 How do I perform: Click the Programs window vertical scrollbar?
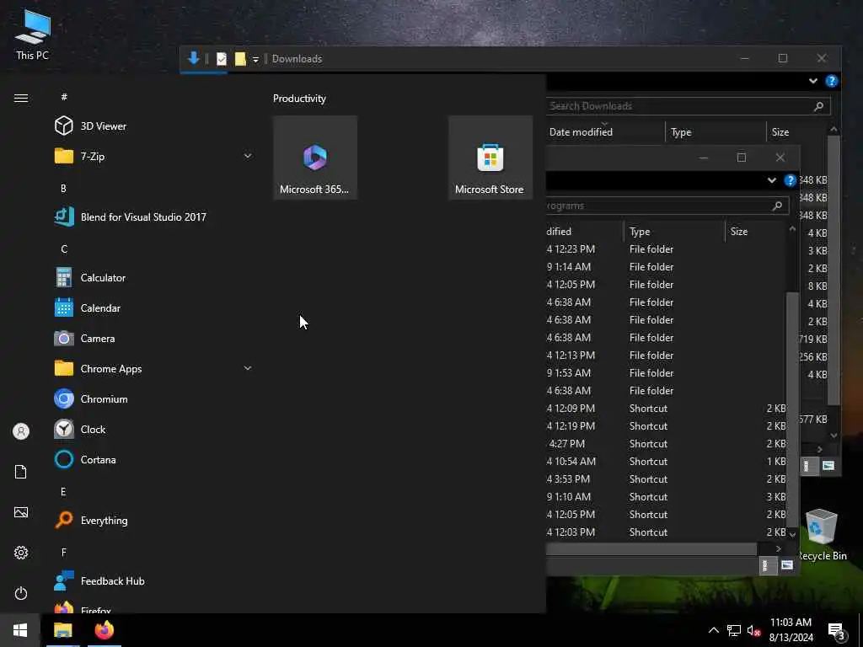[x=792, y=409]
